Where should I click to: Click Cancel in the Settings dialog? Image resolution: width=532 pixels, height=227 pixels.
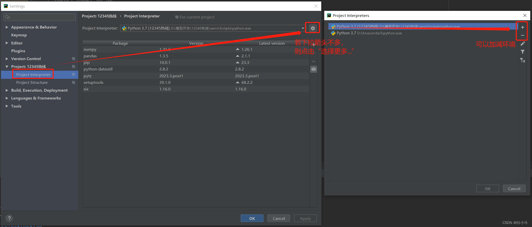(x=279, y=218)
